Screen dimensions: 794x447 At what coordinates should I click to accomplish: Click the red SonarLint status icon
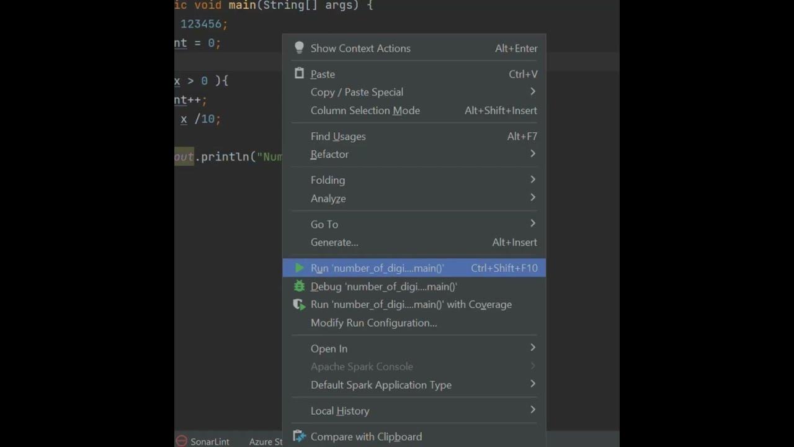coord(181,441)
